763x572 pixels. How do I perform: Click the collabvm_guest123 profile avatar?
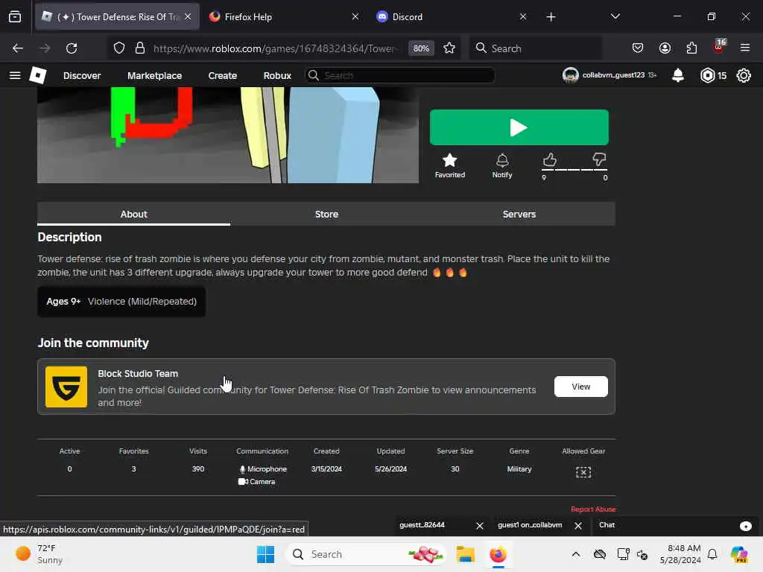pyautogui.click(x=570, y=75)
